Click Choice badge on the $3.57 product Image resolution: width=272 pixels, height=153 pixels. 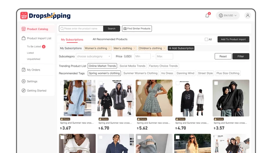(x=219, y=119)
